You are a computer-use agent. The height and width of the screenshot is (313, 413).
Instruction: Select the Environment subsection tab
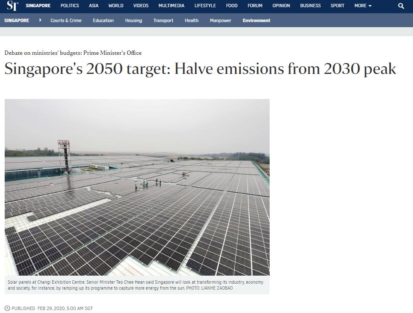tap(256, 20)
